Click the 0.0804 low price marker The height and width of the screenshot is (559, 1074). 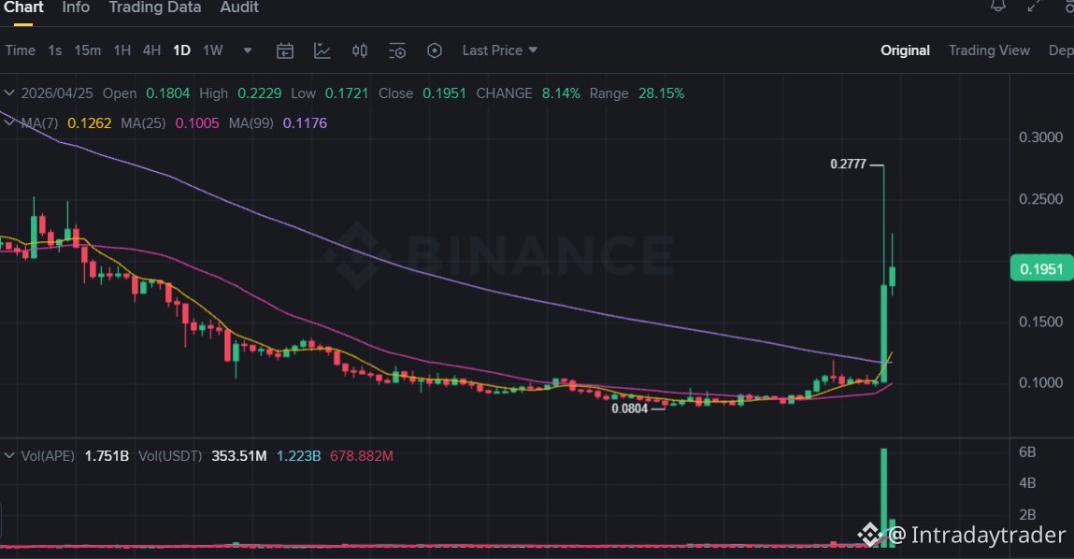point(629,409)
